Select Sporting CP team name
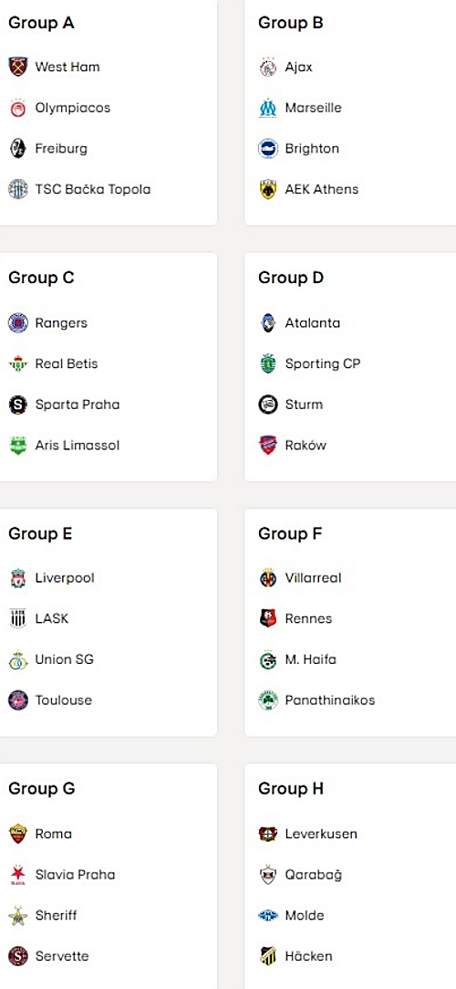This screenshot has height=989, width=456. tap(323, 364)
